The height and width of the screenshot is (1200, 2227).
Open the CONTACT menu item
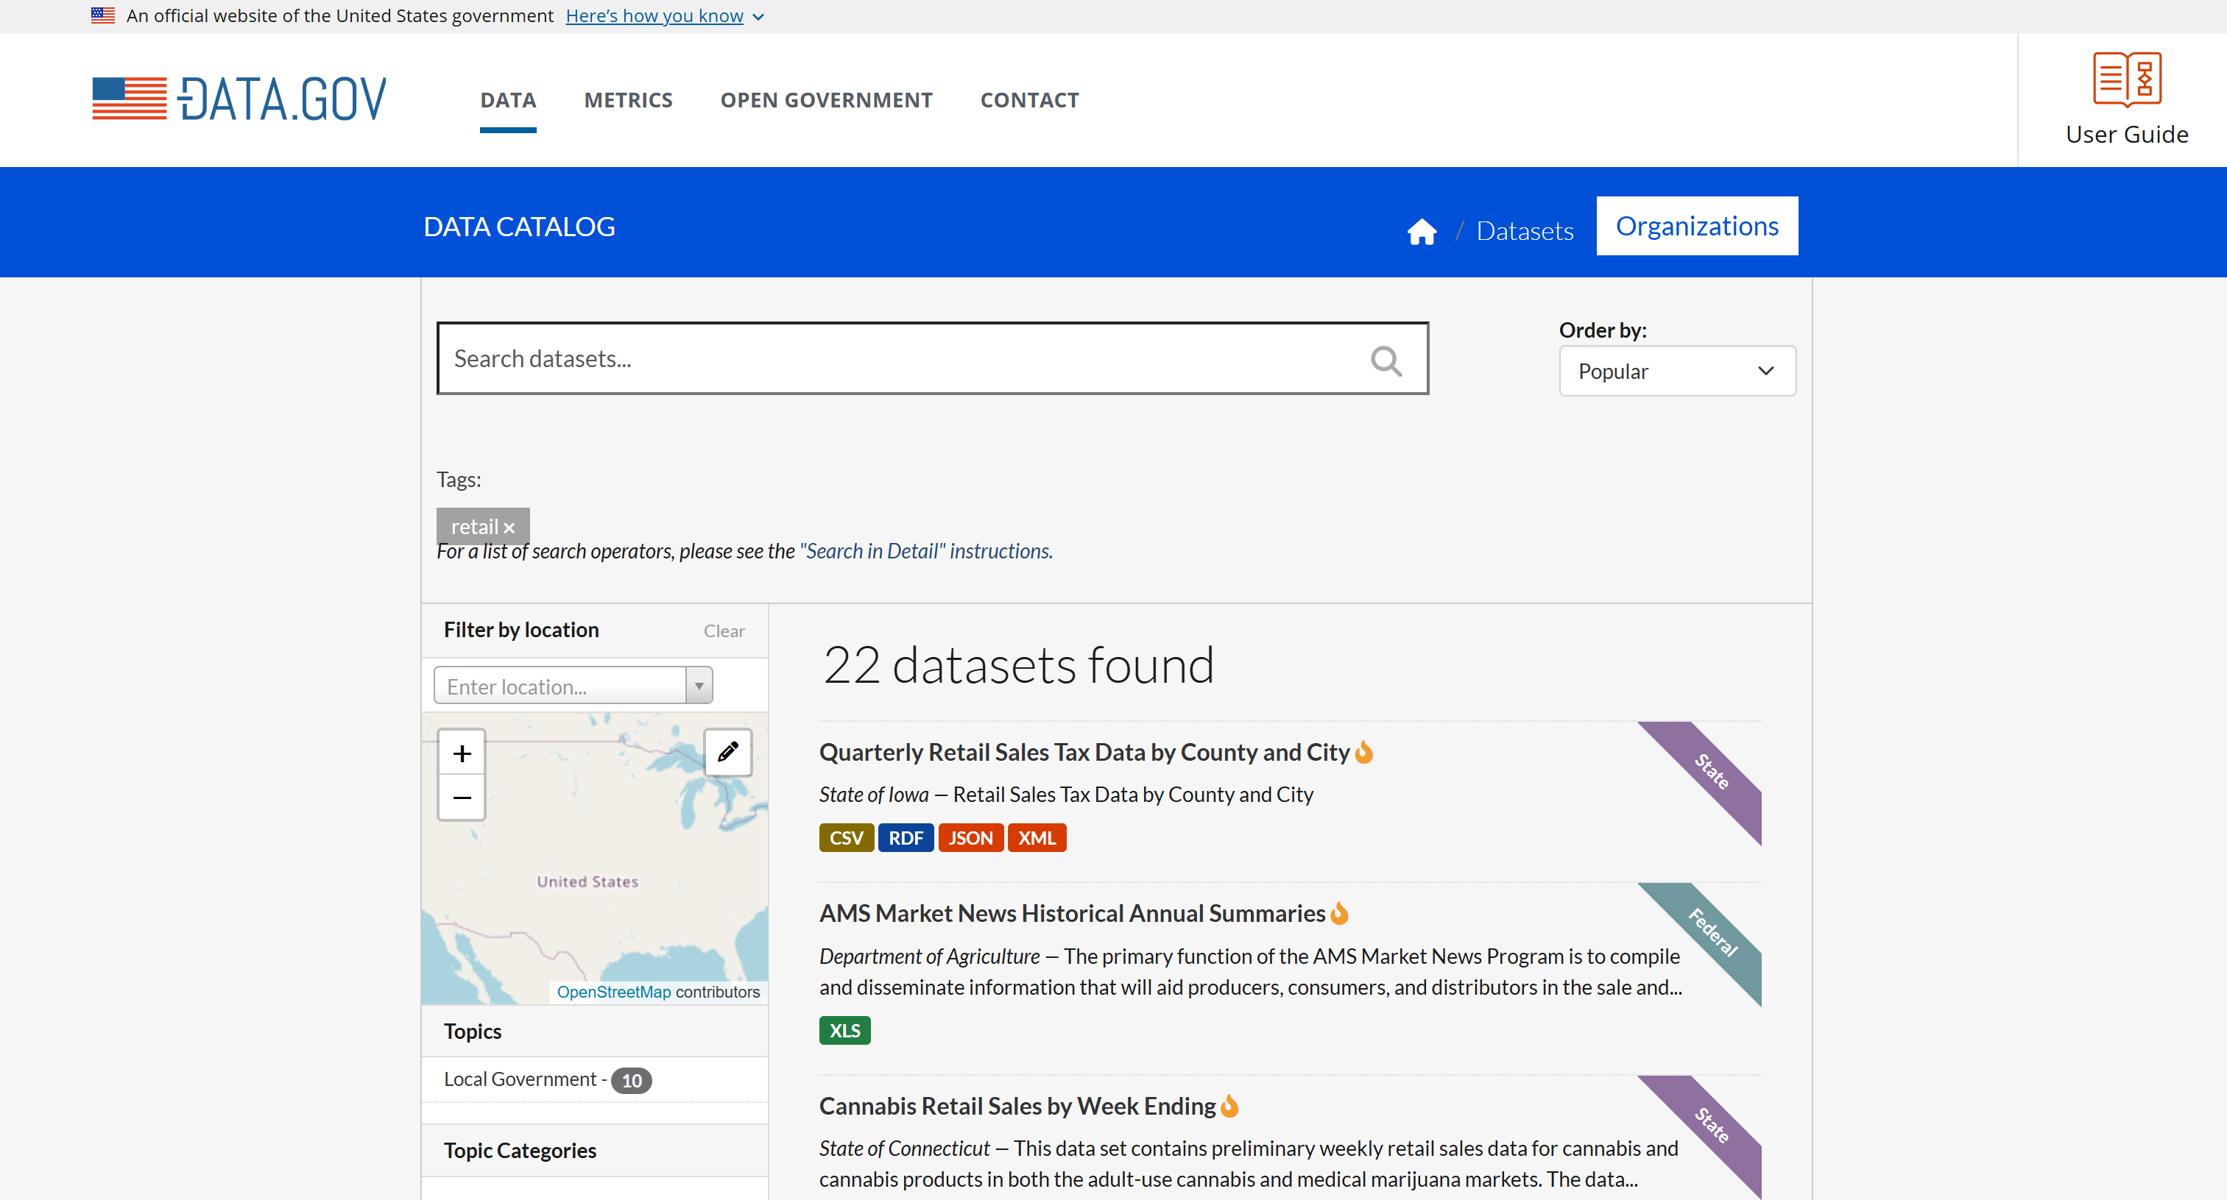[1030, 99]
